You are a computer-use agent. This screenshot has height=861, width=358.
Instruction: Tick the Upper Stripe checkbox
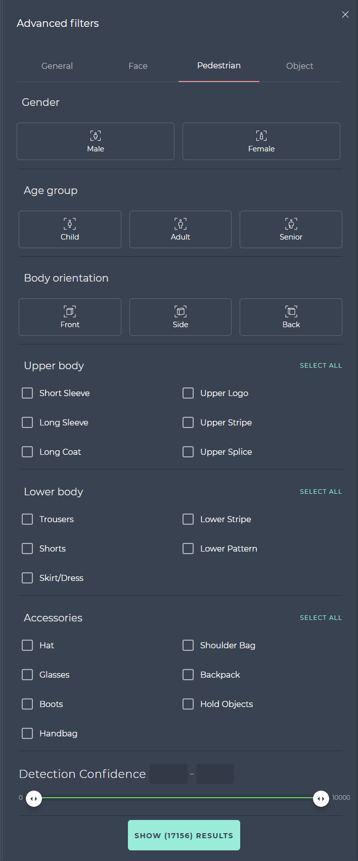188,422
